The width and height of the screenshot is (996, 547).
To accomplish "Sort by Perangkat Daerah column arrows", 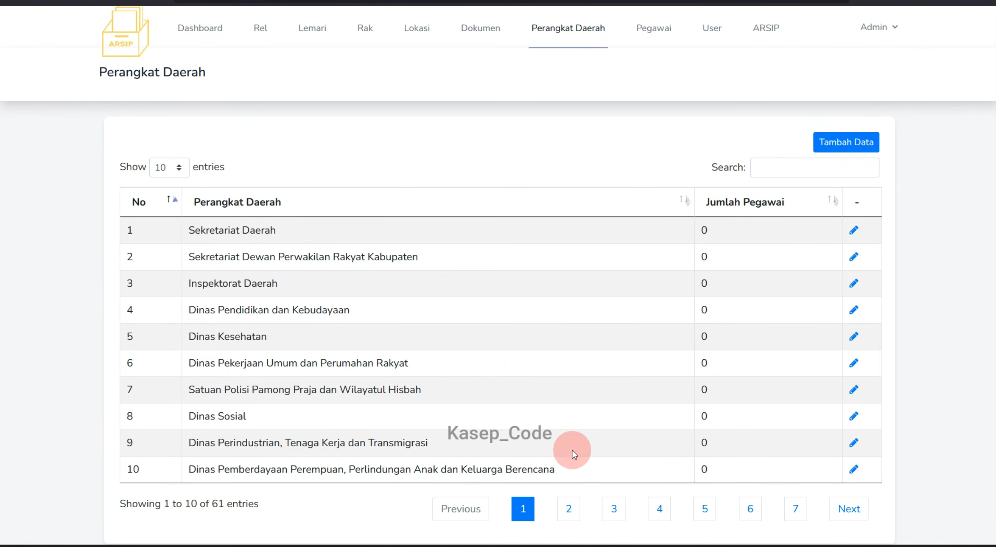I will click(x=684, y=200).
